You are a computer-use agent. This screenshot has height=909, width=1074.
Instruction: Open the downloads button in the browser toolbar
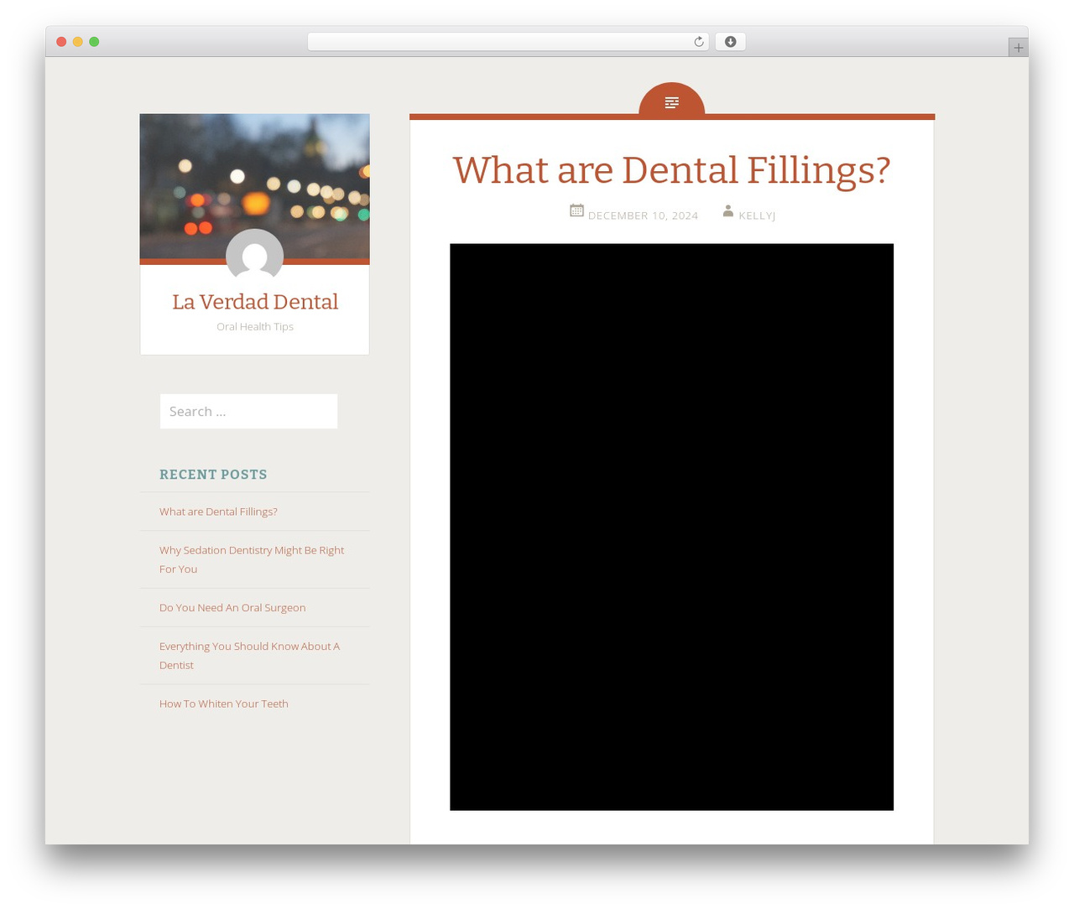(730, 42)
